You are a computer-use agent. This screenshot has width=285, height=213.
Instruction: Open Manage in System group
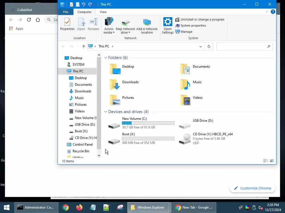pos(184,32)
